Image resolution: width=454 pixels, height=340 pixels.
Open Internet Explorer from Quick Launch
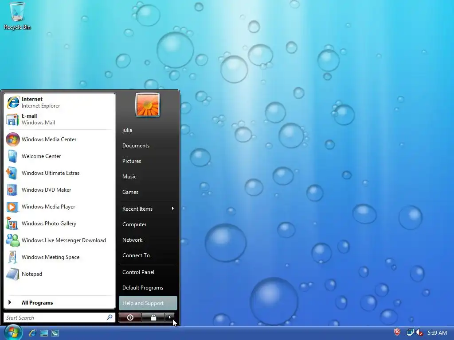coord(32,333)
